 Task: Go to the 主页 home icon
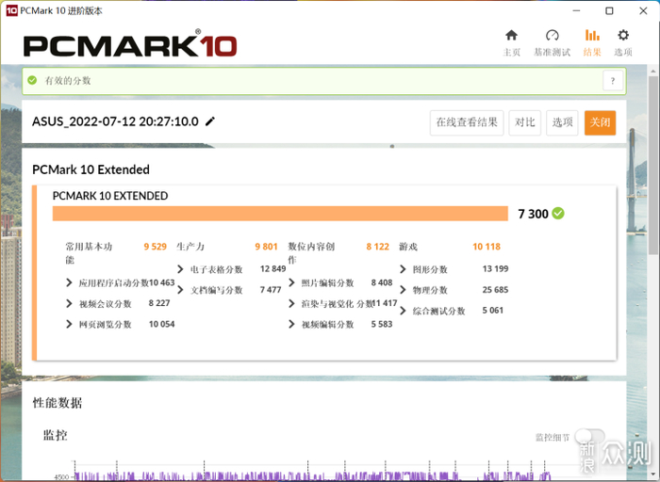(511, 35)
